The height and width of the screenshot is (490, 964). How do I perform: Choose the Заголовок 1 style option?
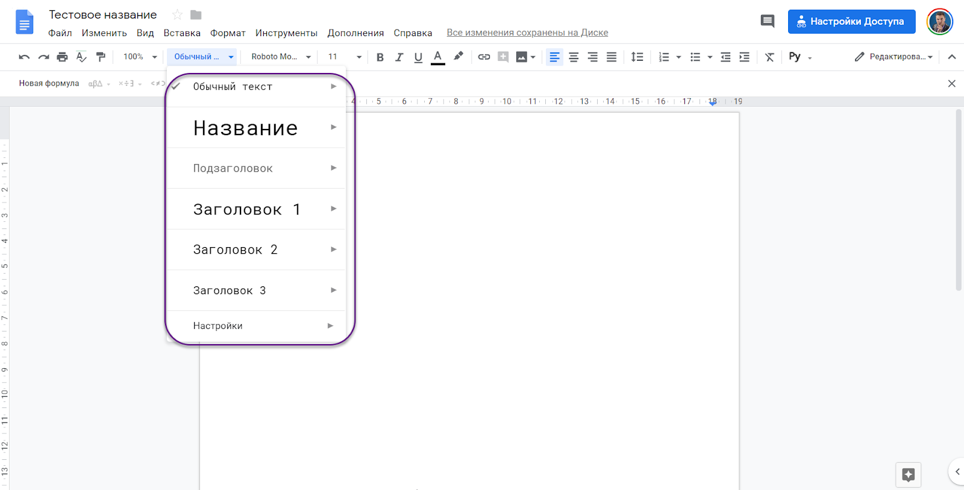coord(246,209)
